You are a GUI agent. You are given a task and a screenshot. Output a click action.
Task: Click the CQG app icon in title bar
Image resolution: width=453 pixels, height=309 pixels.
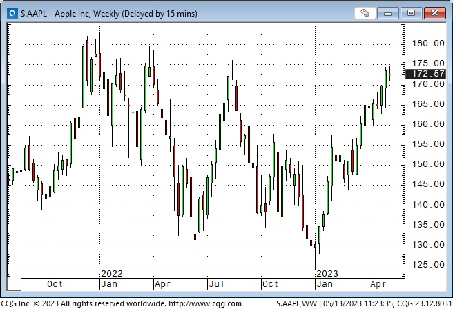[12, 13]
